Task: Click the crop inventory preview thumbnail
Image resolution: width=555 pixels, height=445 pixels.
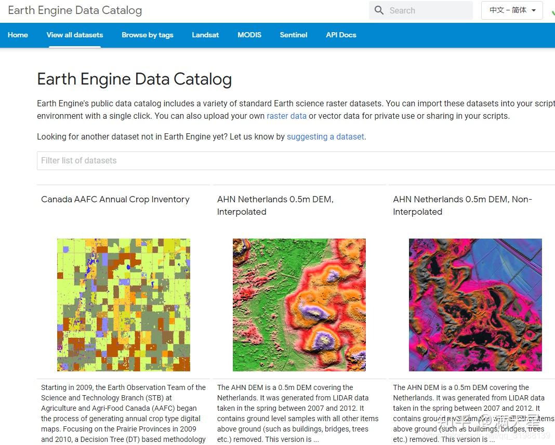Action: click(123, 305)
